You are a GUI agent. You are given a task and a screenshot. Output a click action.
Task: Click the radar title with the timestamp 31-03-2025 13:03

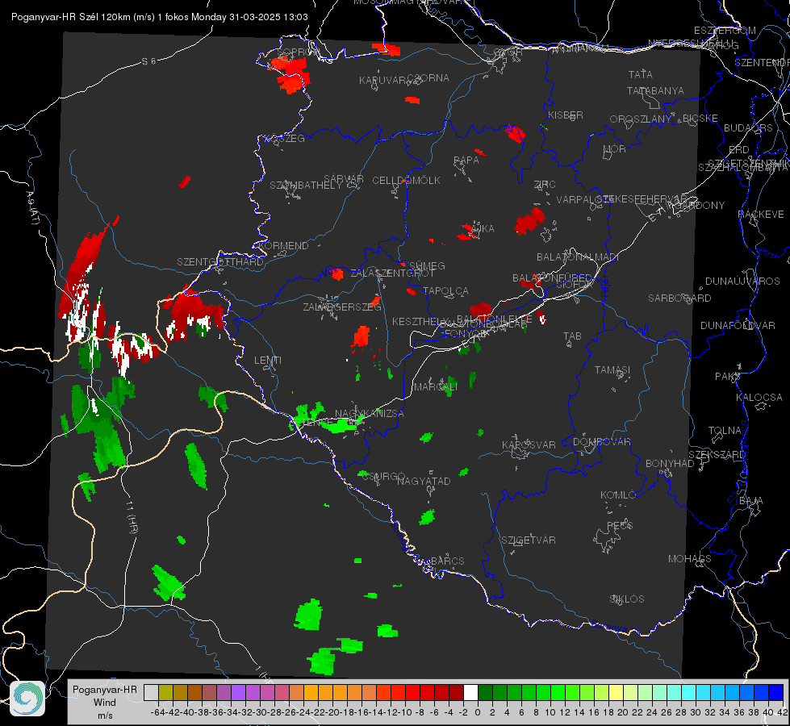[160, 17]
